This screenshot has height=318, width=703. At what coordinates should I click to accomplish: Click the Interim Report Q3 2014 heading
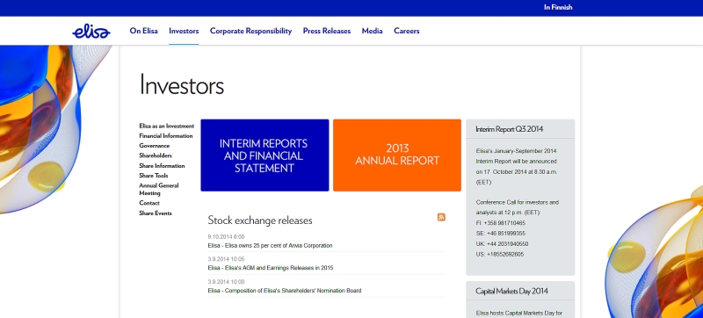tap(510, 129)
